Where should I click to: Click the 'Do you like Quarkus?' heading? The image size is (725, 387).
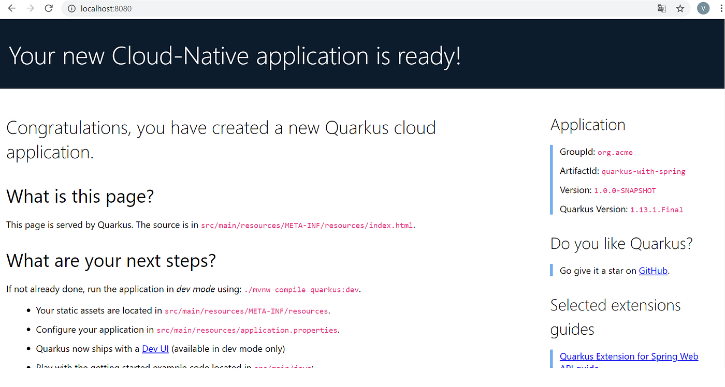[x=621, y=244]
